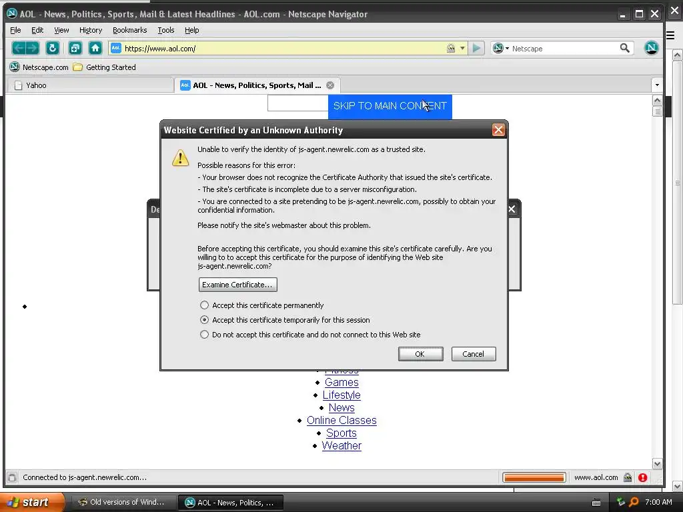This screenshot has height=512, width=683.
Task: Open the Getting Started bookmarks folder
Action: [105, 67]
